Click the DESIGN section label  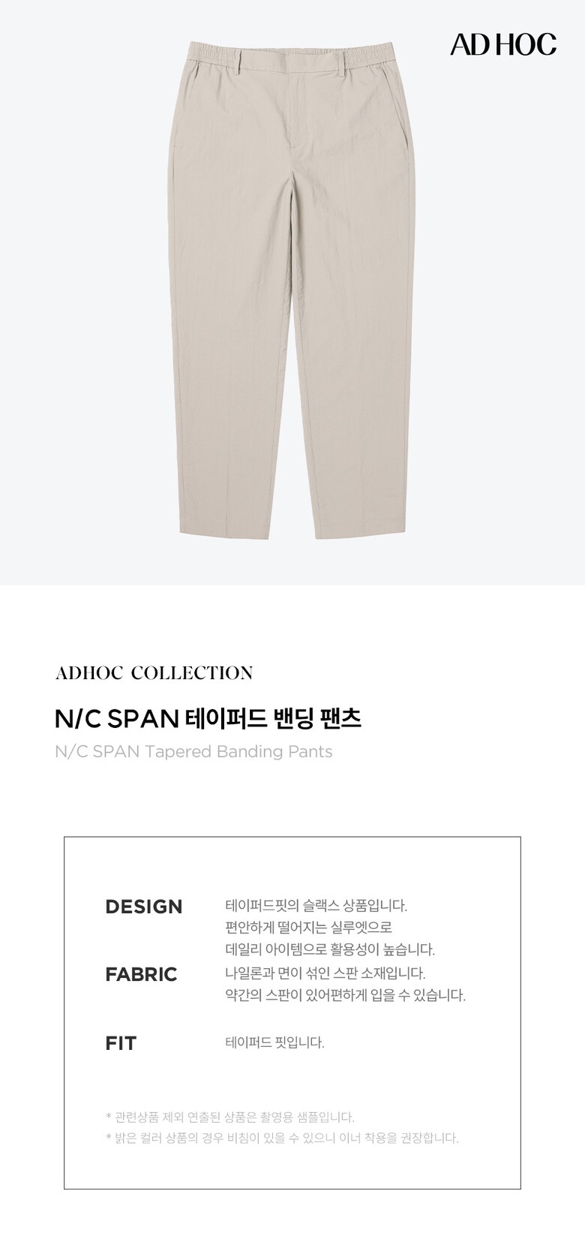(144, 907)
